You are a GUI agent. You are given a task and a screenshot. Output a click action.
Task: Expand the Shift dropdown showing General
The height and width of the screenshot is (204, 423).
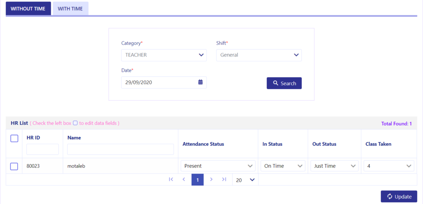coord(259,55)
